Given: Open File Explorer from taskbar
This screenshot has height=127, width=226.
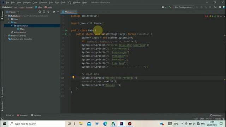Looking at the screenshot, I should point(81,124).
